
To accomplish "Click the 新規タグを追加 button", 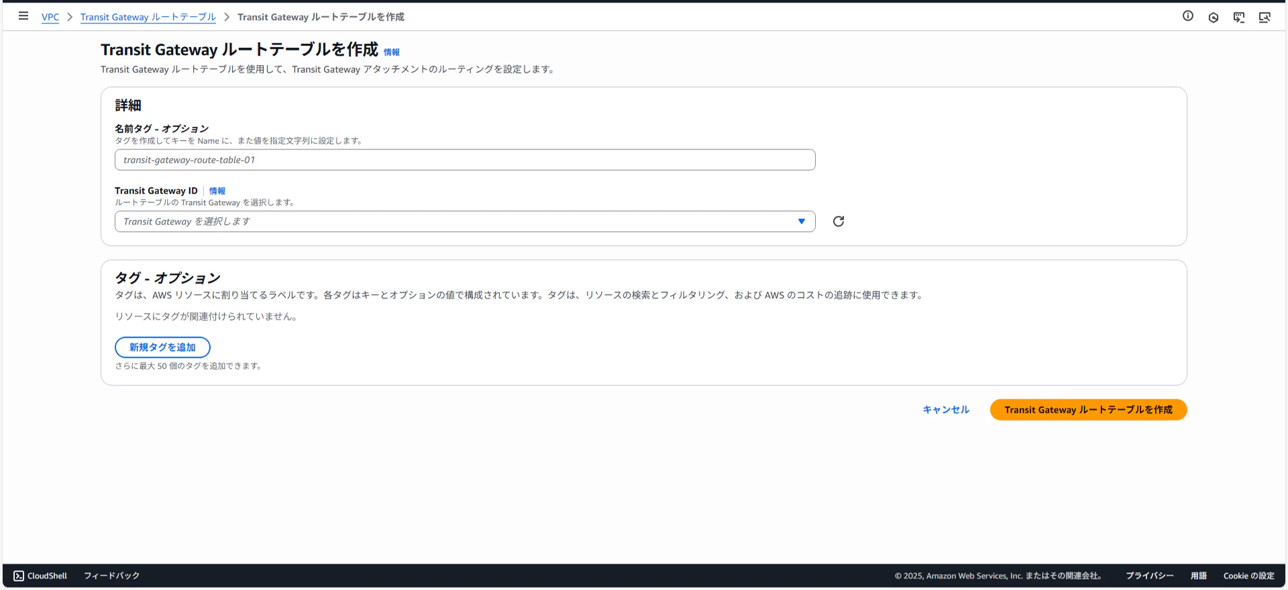I will coord(162,347).
